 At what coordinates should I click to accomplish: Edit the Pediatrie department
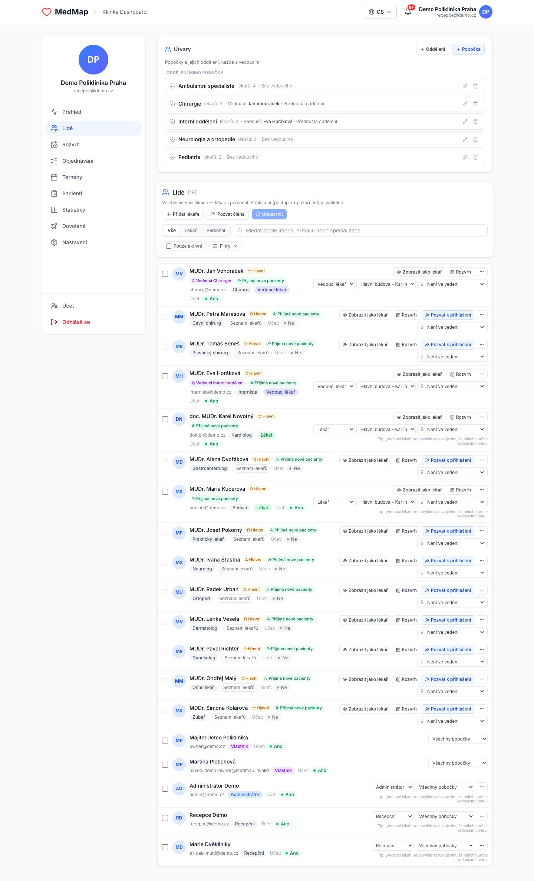[x=465, y=157]
